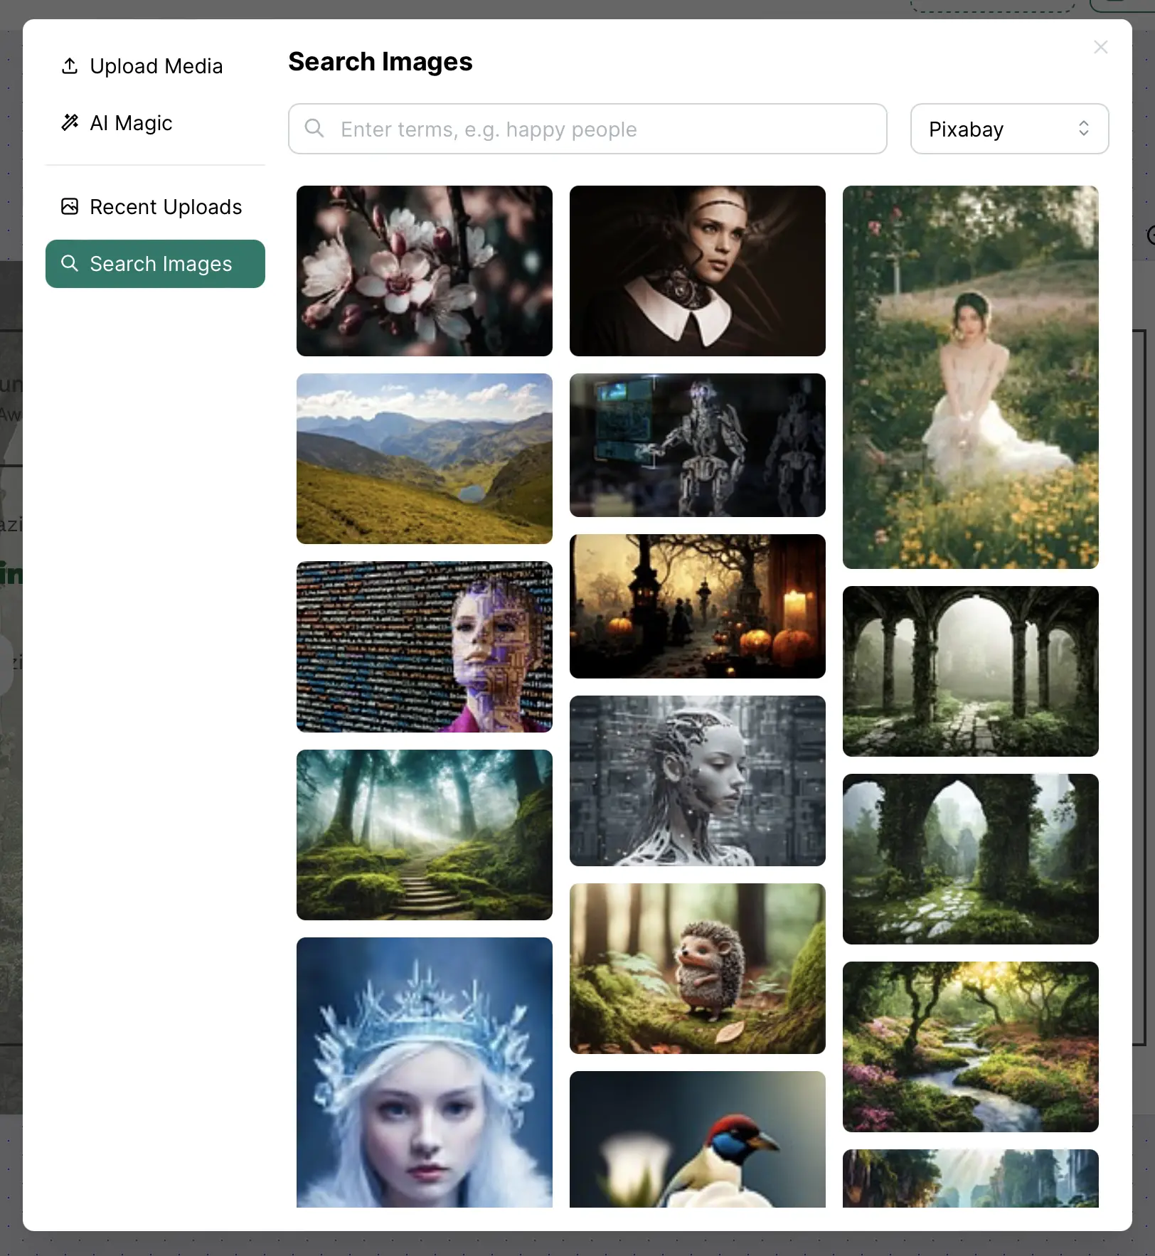
Task: Click the Upload Media arrow icon
Action: pyautogui.click(x=70, y=65)
